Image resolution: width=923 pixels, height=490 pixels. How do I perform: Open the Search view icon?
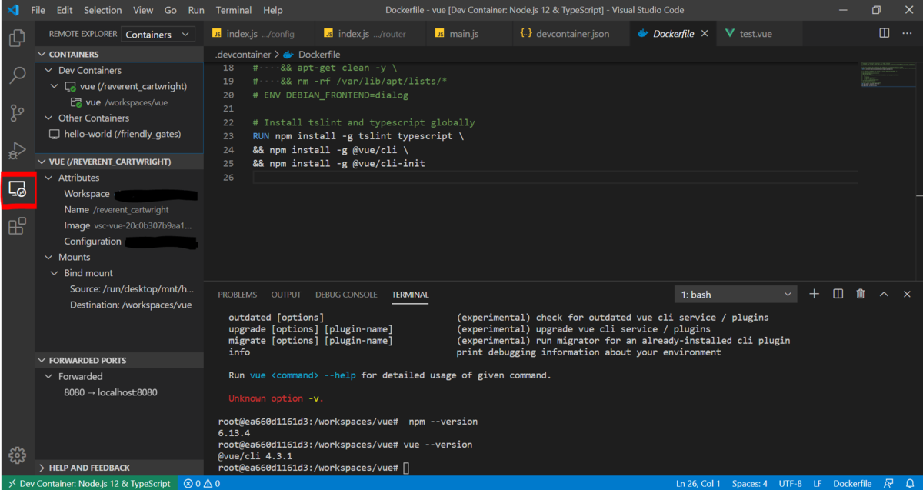17,75
